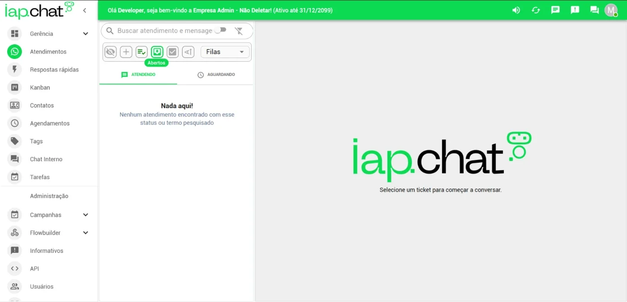Go to Chat Interno page
This screenshot has width=627, height=302.
coord(46,159)
